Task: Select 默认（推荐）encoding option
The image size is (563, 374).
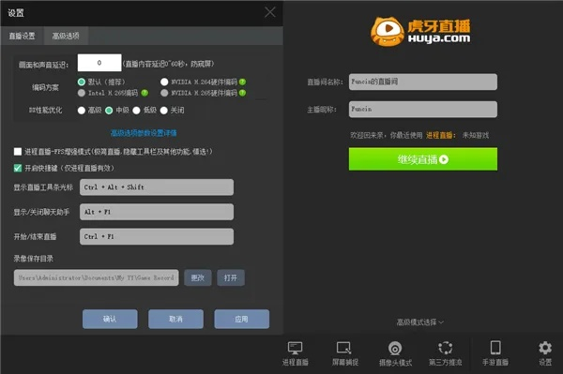Action: click(82, 82)
